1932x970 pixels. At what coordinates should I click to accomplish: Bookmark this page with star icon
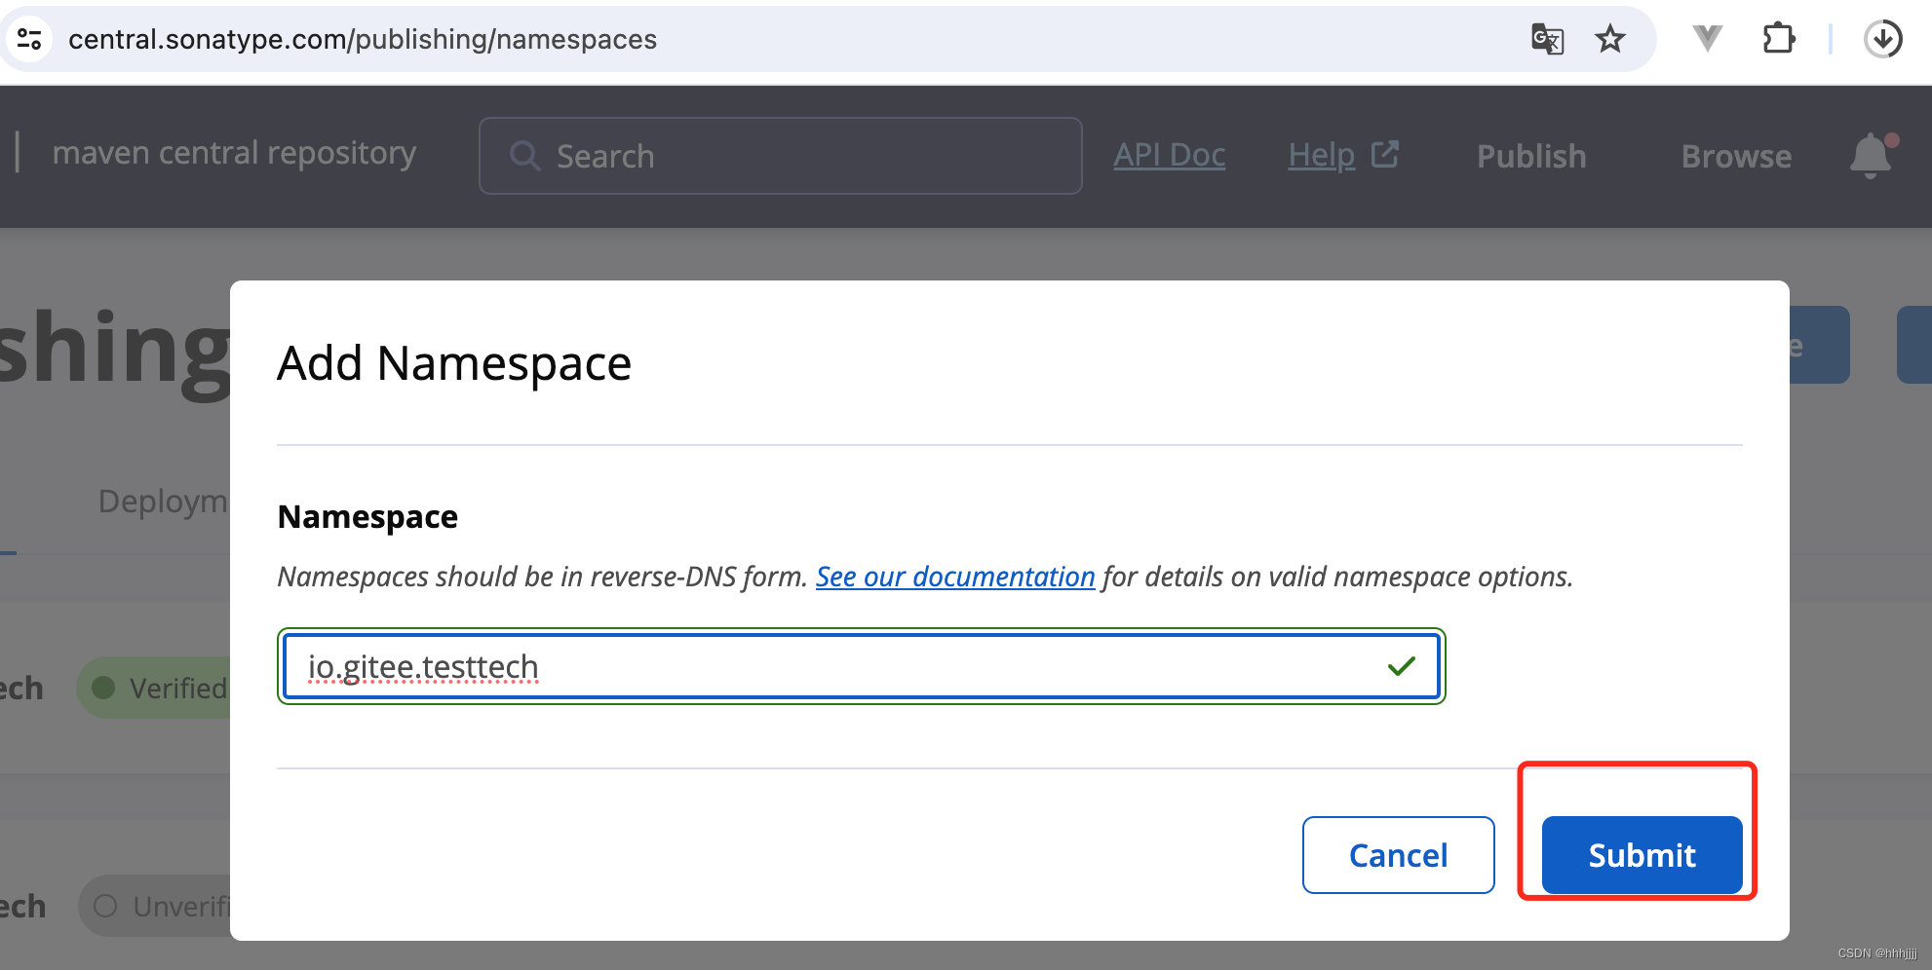(x=1610, y=39)
